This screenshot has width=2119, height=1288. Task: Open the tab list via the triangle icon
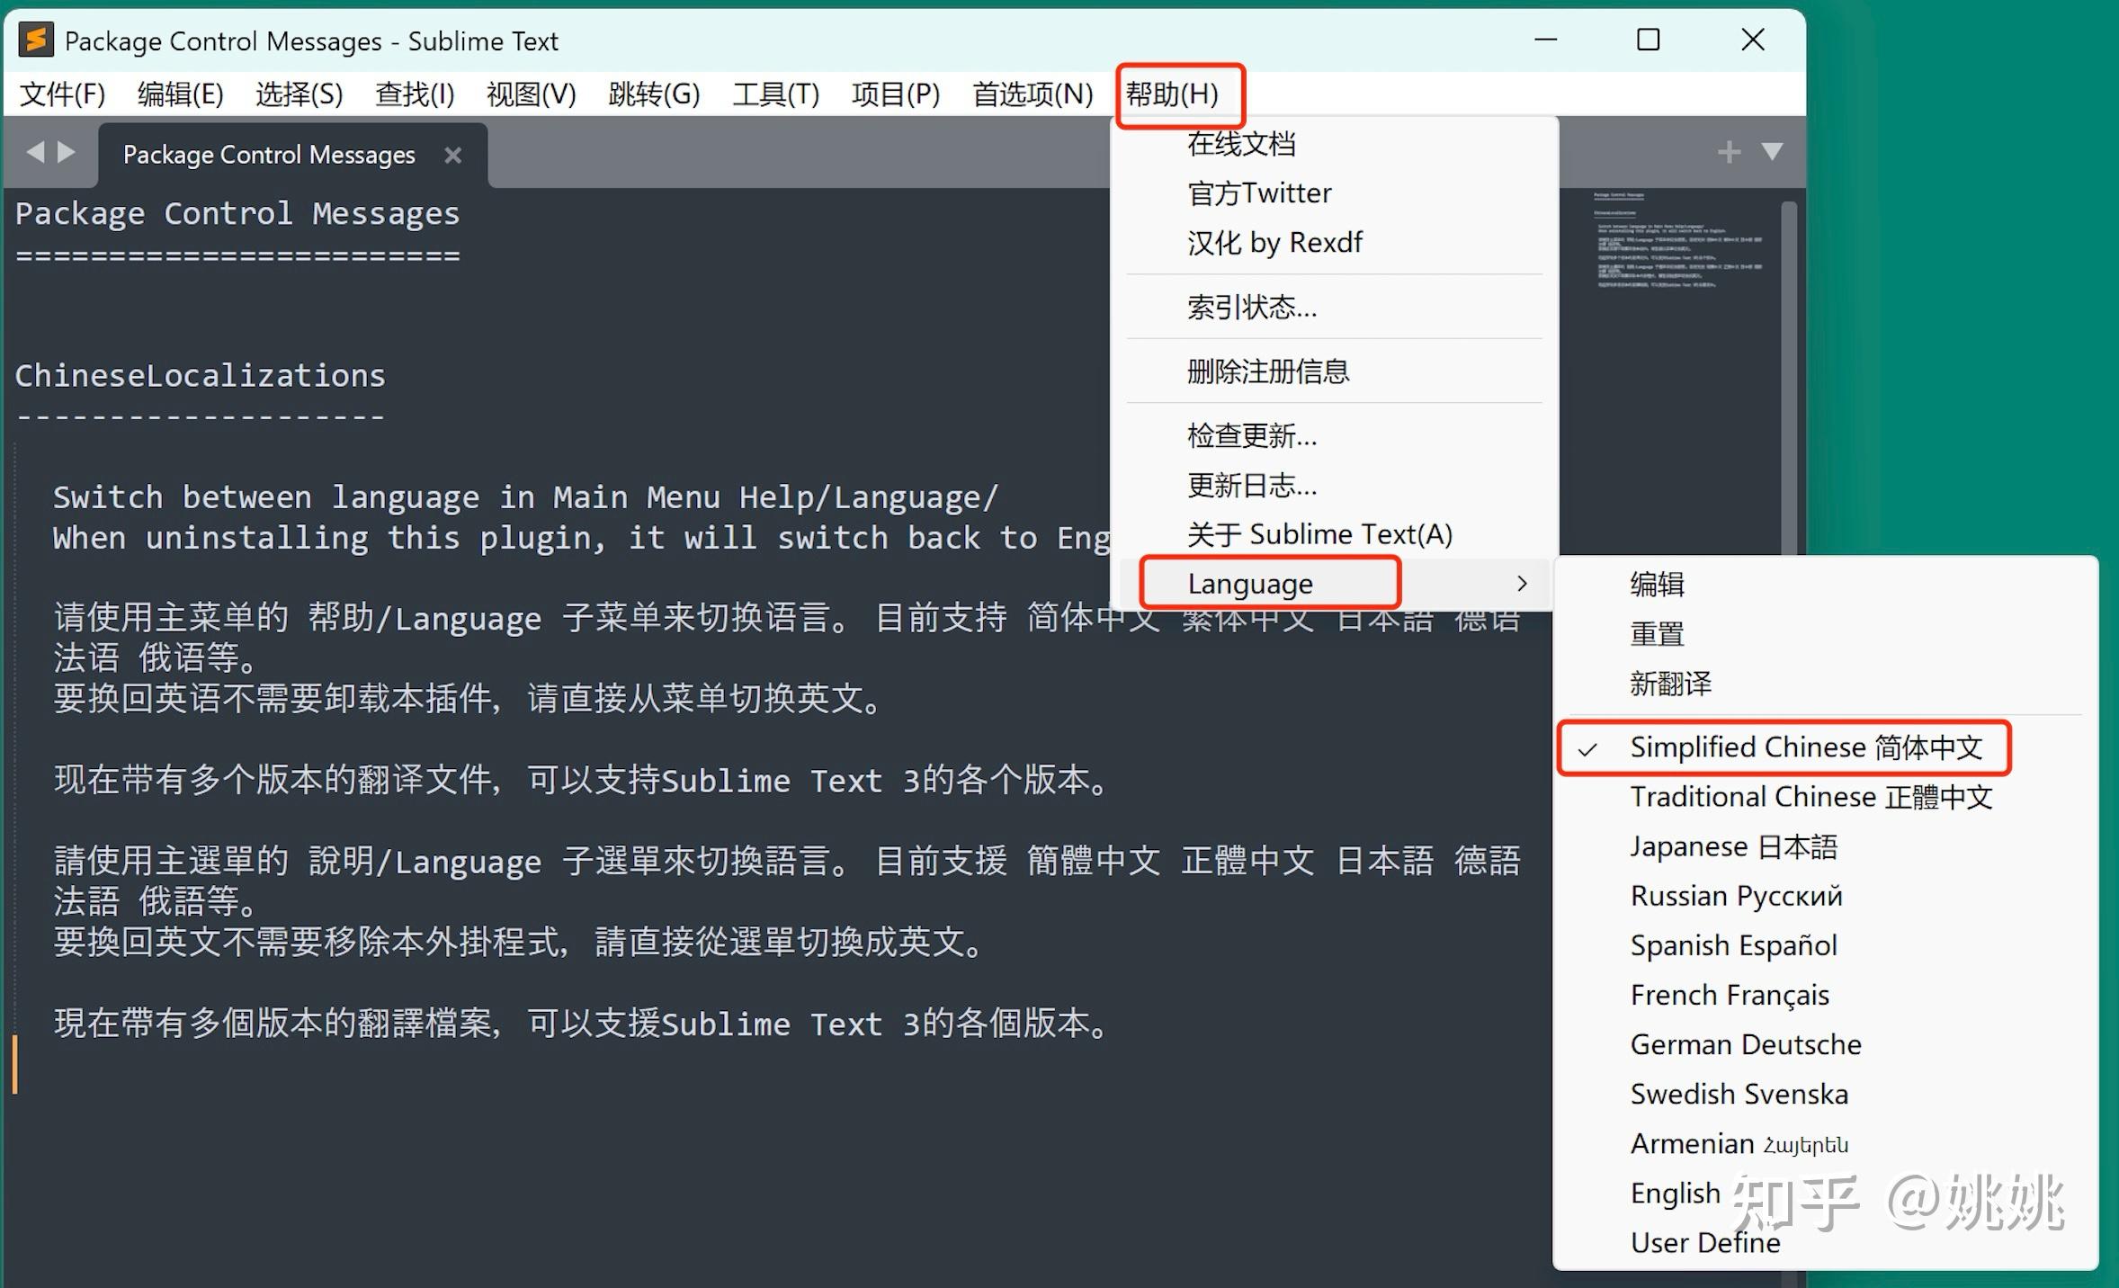point(1771,153)
